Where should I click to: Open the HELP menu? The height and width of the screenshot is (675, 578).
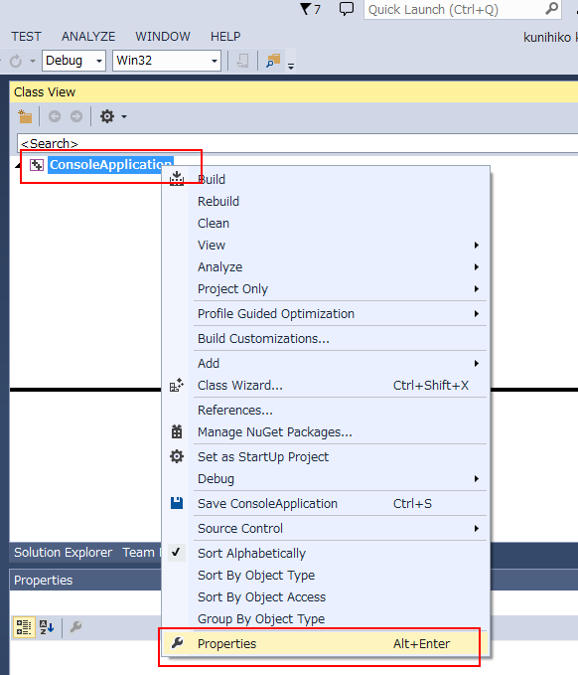pyautogui.click(x=225, y=37)
